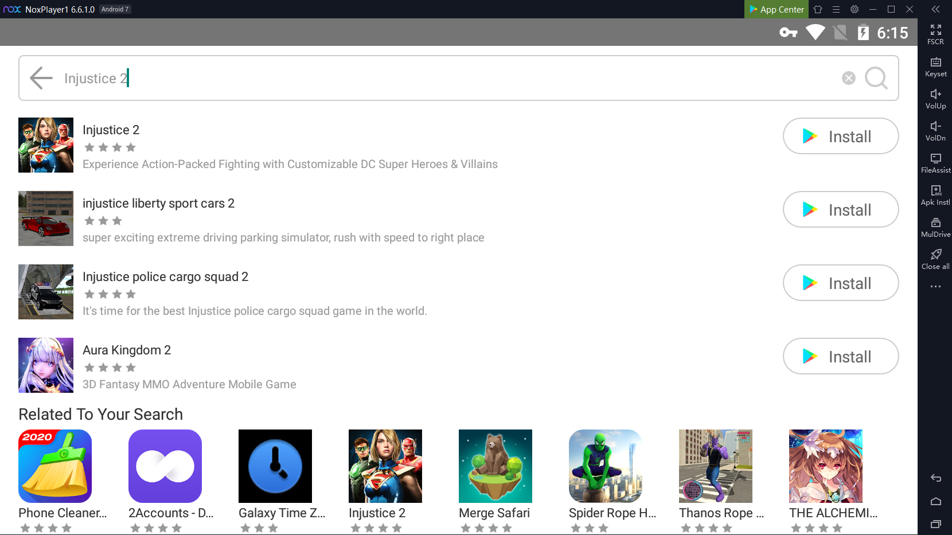Open Galaxy Time Zone related app icon
This screenshot has height=535, width=952.
pyautogui.click(x=275, y=466)
